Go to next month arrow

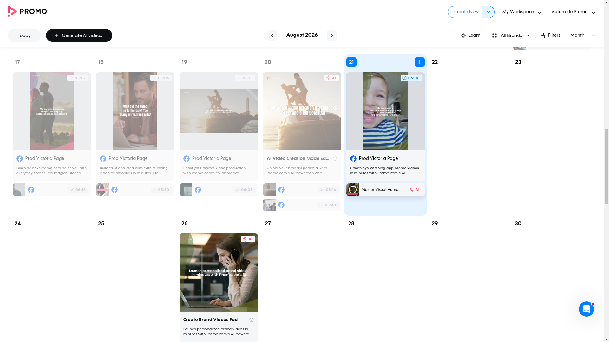pos(331,35)
